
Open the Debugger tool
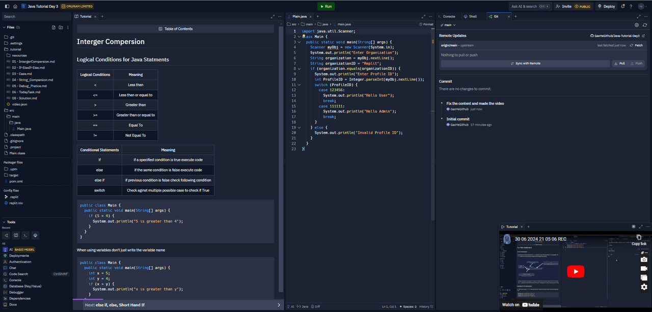pyautogui.click(x=16, y=292)
